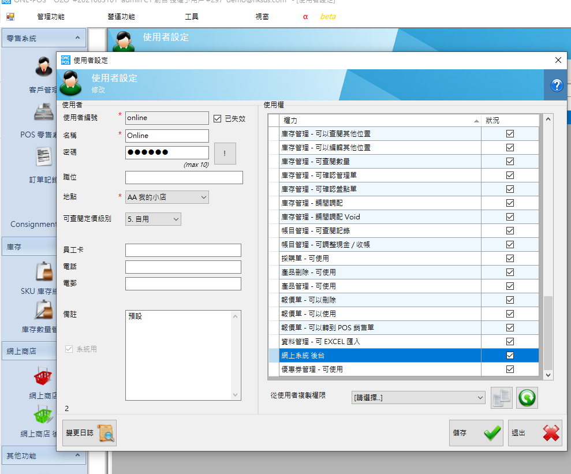Click the 電話 input field
The width and height of the screenshot is (571, 474).
click(x=183, y=267)
